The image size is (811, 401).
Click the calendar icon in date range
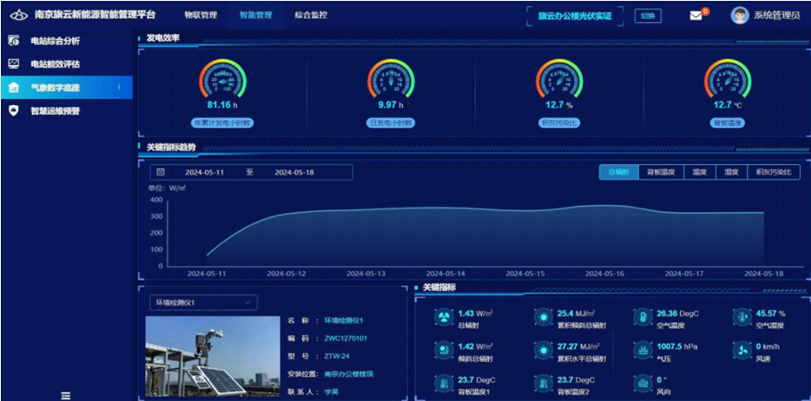160,172
